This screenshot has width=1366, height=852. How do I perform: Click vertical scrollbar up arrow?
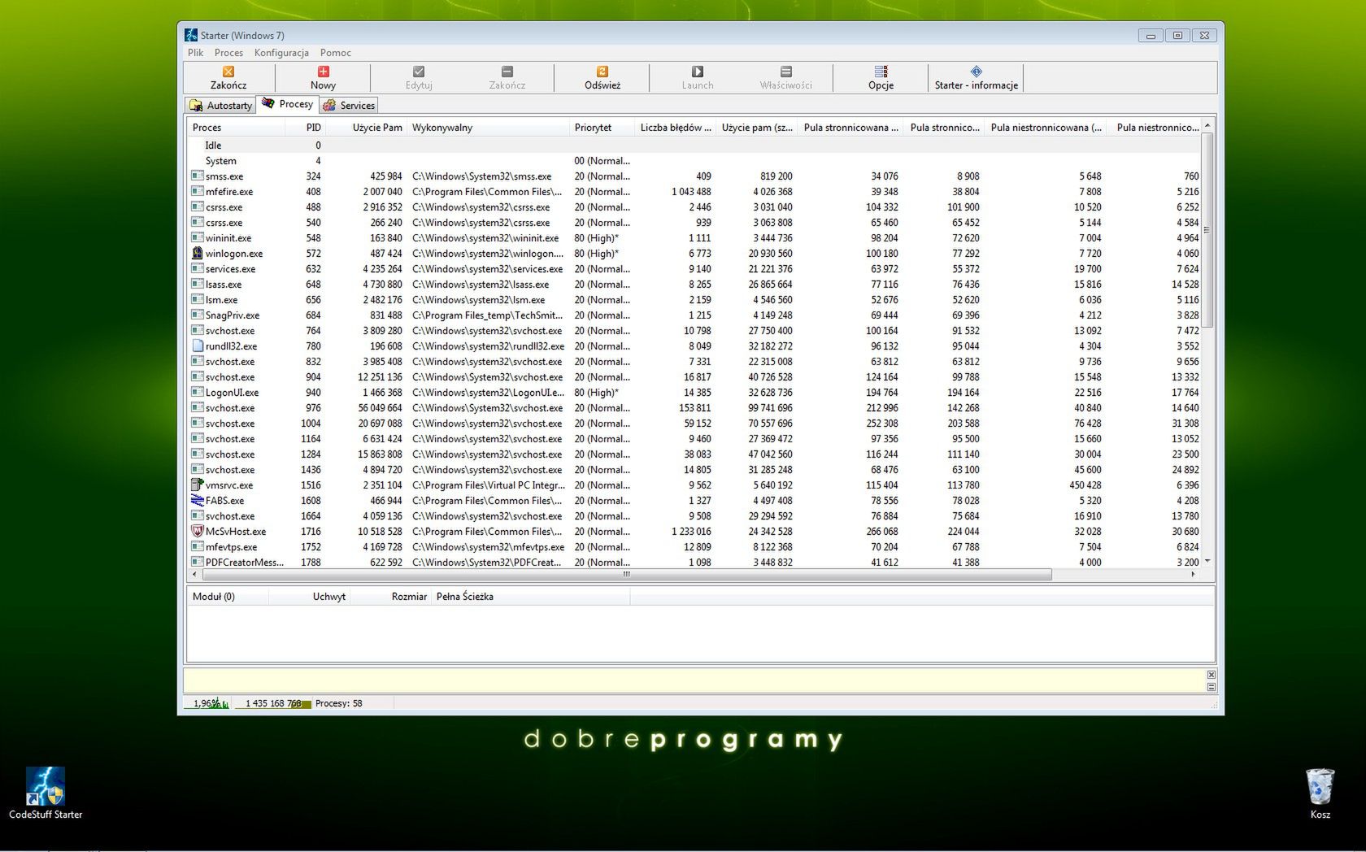(1207, 126)
